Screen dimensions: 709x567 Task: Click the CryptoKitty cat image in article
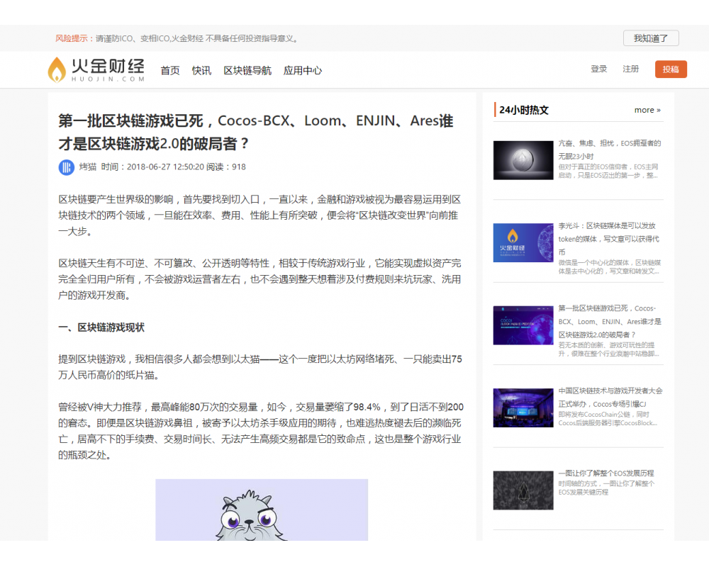[262, 510]
